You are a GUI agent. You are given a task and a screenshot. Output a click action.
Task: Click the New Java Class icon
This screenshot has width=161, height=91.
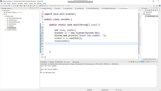30,6
